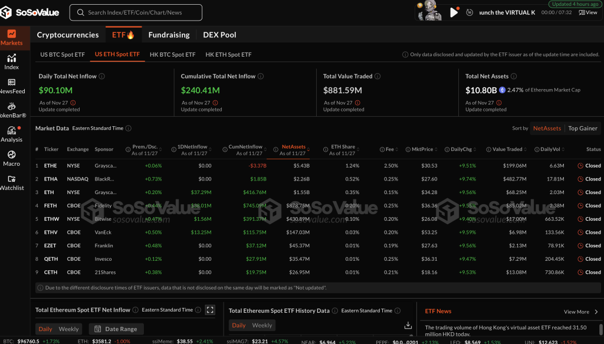Switch Net Inflow chart to Daily

(45, 329)
